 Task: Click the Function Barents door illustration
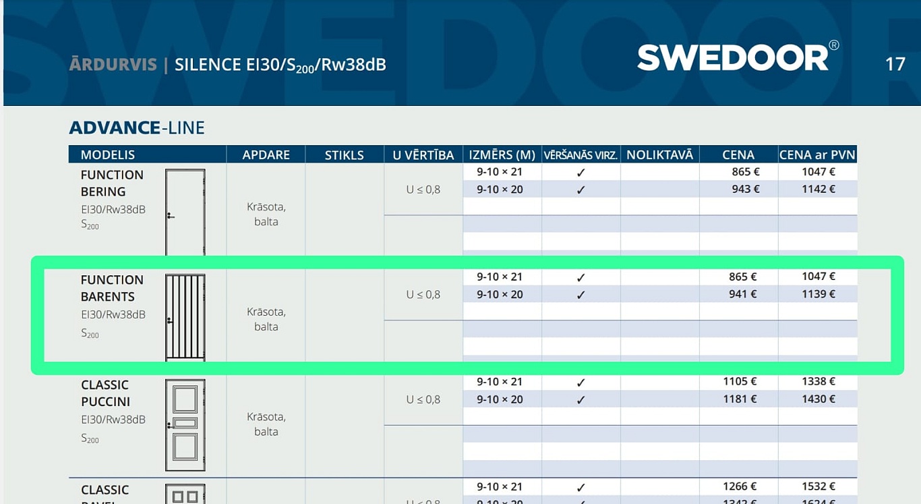185,317
